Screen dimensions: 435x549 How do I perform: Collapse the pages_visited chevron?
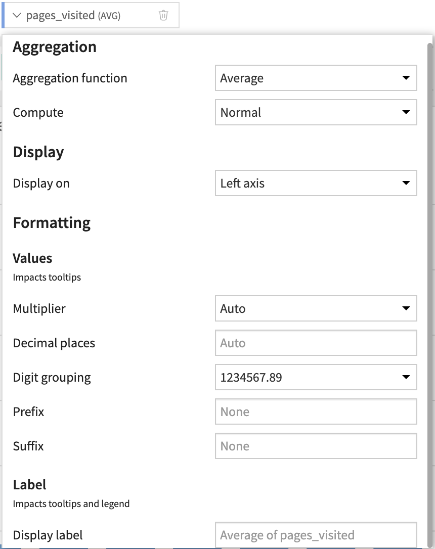point(17,15)
